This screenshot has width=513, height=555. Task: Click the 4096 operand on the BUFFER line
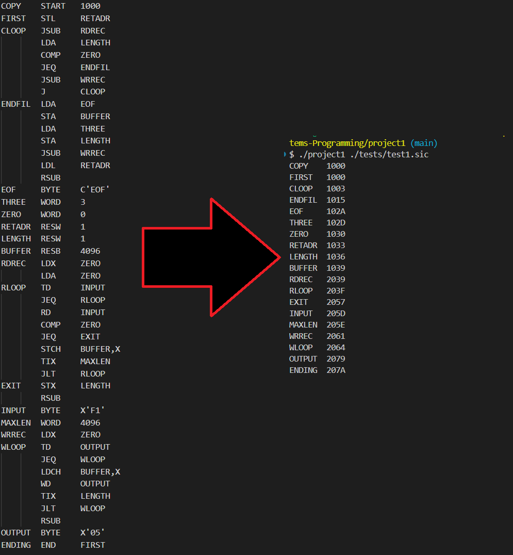[90, 251]
